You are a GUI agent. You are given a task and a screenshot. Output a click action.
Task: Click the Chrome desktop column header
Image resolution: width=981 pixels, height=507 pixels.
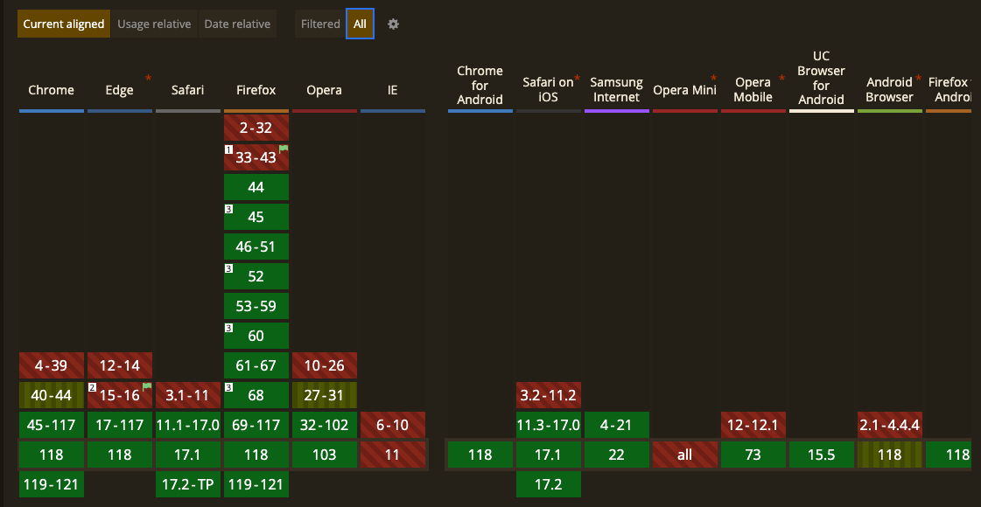(x=52, y=90)
